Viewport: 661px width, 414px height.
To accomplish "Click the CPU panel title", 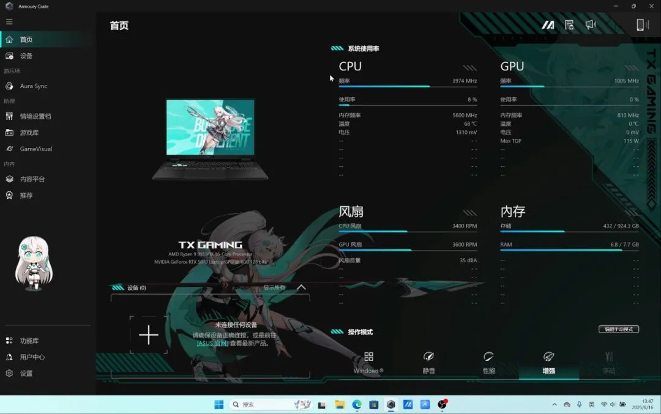I will click(350, 66).
